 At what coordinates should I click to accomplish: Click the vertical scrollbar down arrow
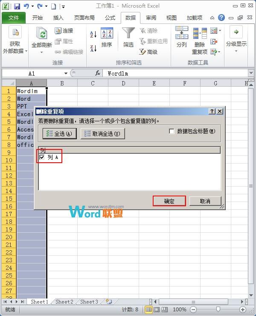click(251, 295)
